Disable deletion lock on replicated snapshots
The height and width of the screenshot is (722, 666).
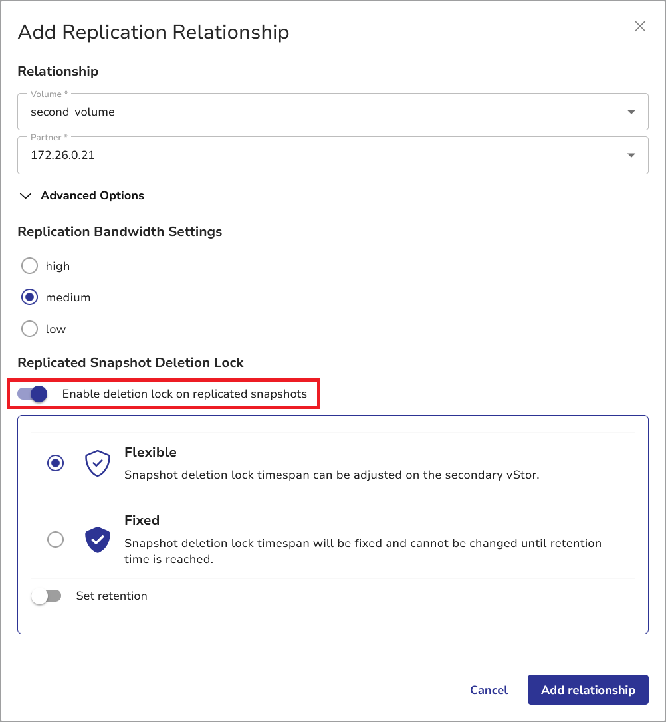33,394
